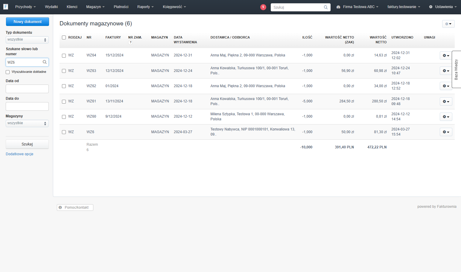Open the Baza Wiedzy side tab

point(456,69)
